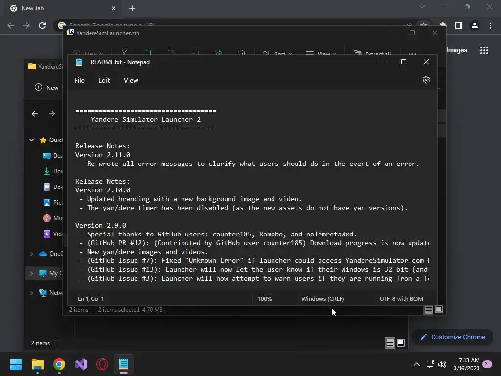The height and width of the screenshot is (376, 501).
Task: Open Chrome extensions puzzle icon
Action: point(443,25)
